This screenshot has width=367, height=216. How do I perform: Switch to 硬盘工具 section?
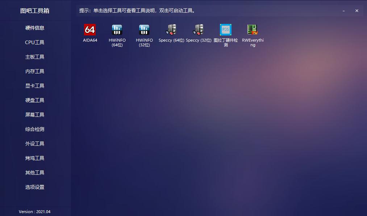click(x=35, y=100)
